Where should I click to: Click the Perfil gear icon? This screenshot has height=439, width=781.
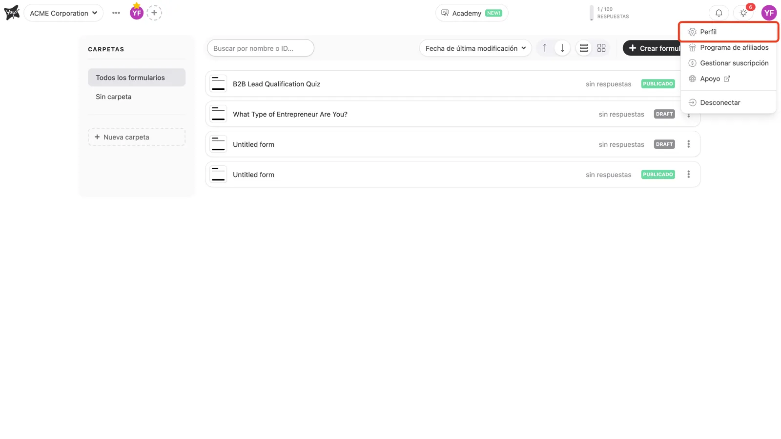tap(692, 32)
